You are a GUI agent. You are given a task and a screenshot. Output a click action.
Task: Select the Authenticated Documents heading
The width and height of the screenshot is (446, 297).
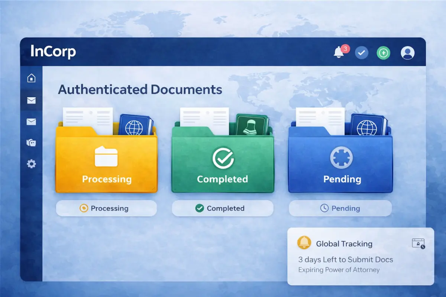point(140,89)
